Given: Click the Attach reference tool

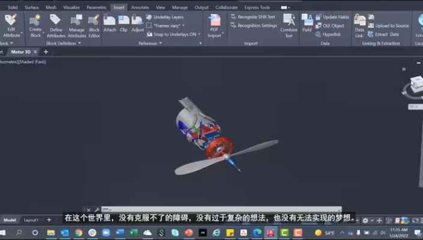Looking at the screenshot, I should (x=109, y=23).
